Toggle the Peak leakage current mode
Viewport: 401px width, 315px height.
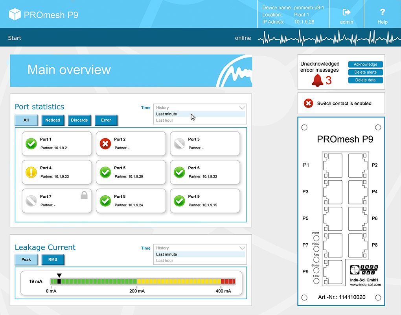pos(26,260)
